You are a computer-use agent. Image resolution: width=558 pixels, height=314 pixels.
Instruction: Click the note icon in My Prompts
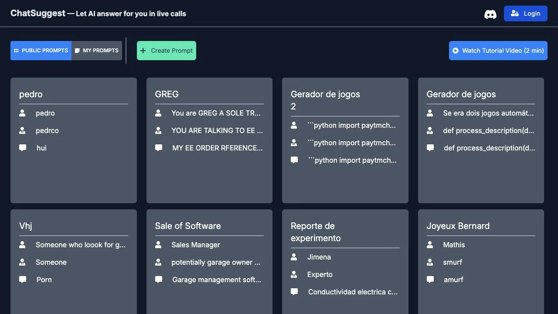(77, 51)
